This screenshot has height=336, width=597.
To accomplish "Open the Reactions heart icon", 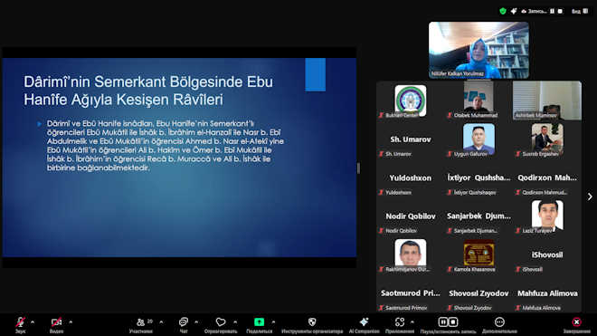I will (x=221, y=322).
